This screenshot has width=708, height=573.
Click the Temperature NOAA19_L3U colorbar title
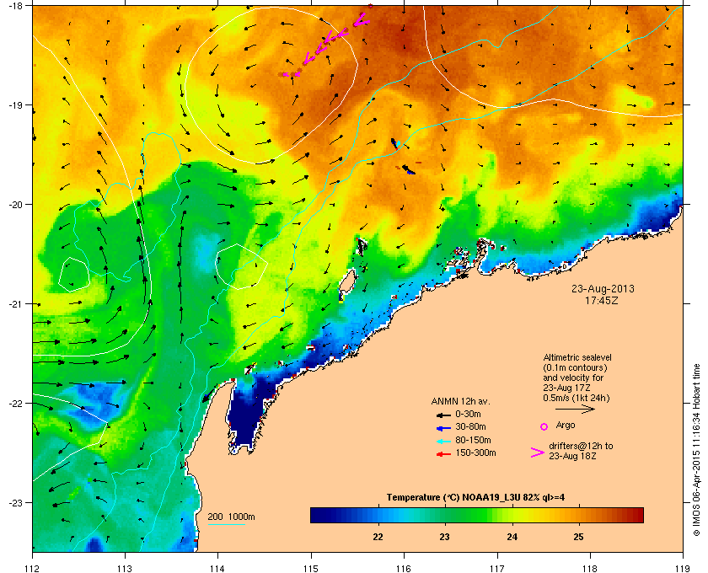point(475,498)
